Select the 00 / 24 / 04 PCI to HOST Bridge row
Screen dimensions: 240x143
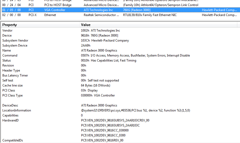coord(121,5)
